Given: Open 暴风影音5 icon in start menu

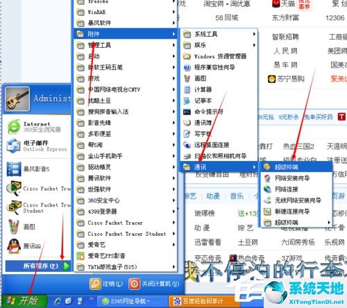Looking at the screenshot, I should pos(14,169).
